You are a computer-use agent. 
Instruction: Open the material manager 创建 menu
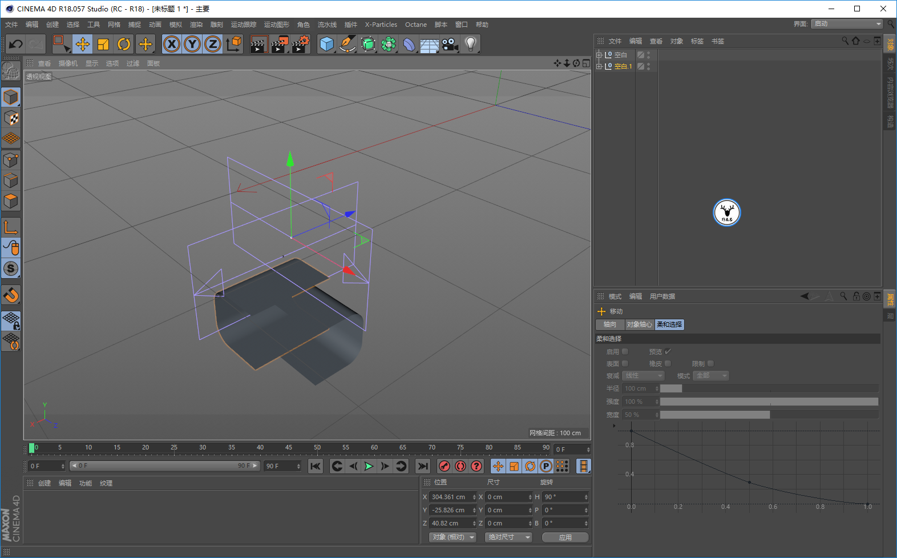45,483
